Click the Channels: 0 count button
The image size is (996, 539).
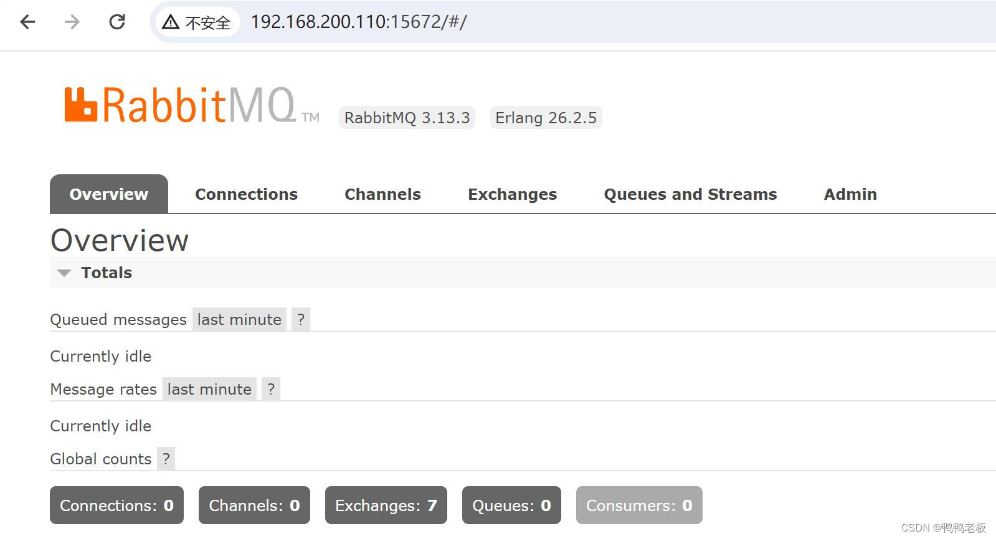point(254,505)
